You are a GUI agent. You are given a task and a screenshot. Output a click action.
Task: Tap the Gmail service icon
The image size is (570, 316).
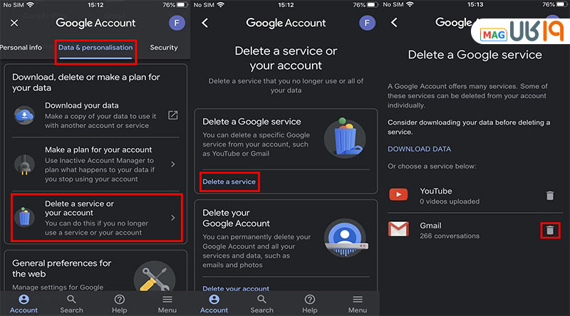(x=399, y=229)
